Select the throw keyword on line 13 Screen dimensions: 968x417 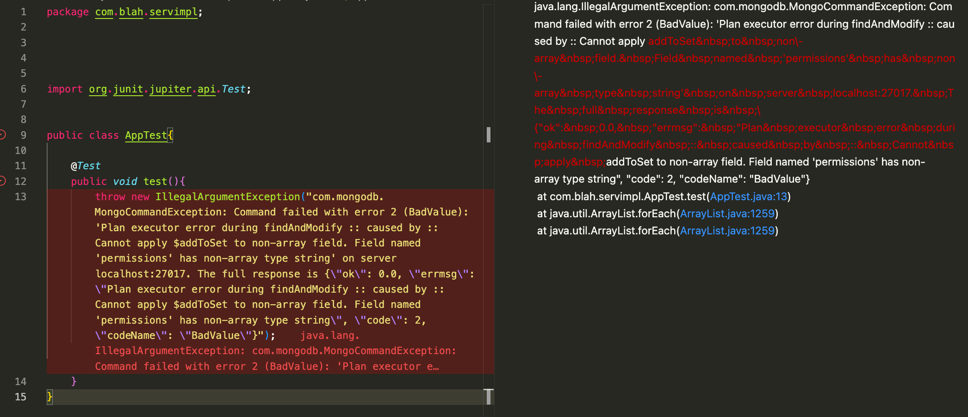pyautogui.click(x=110, y=196)
